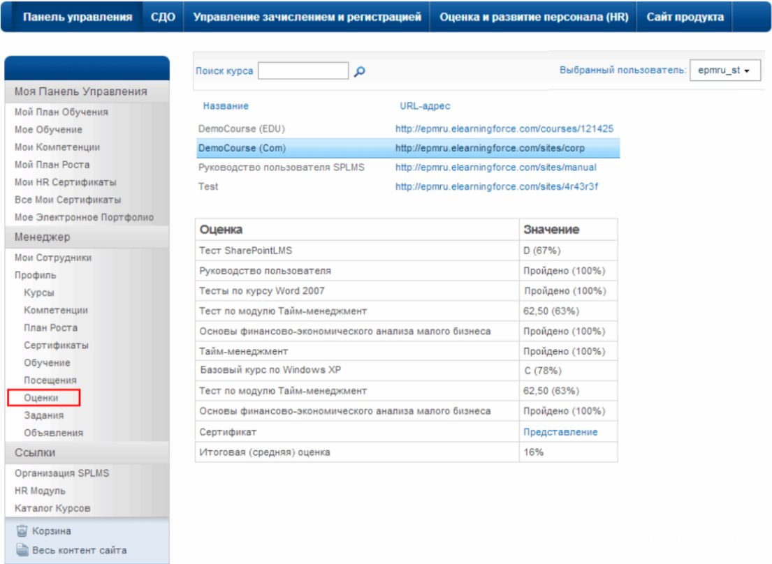Open the courses/121425 URL link
Viewport: 772px width, 564px height.
(x=504, y=129)
